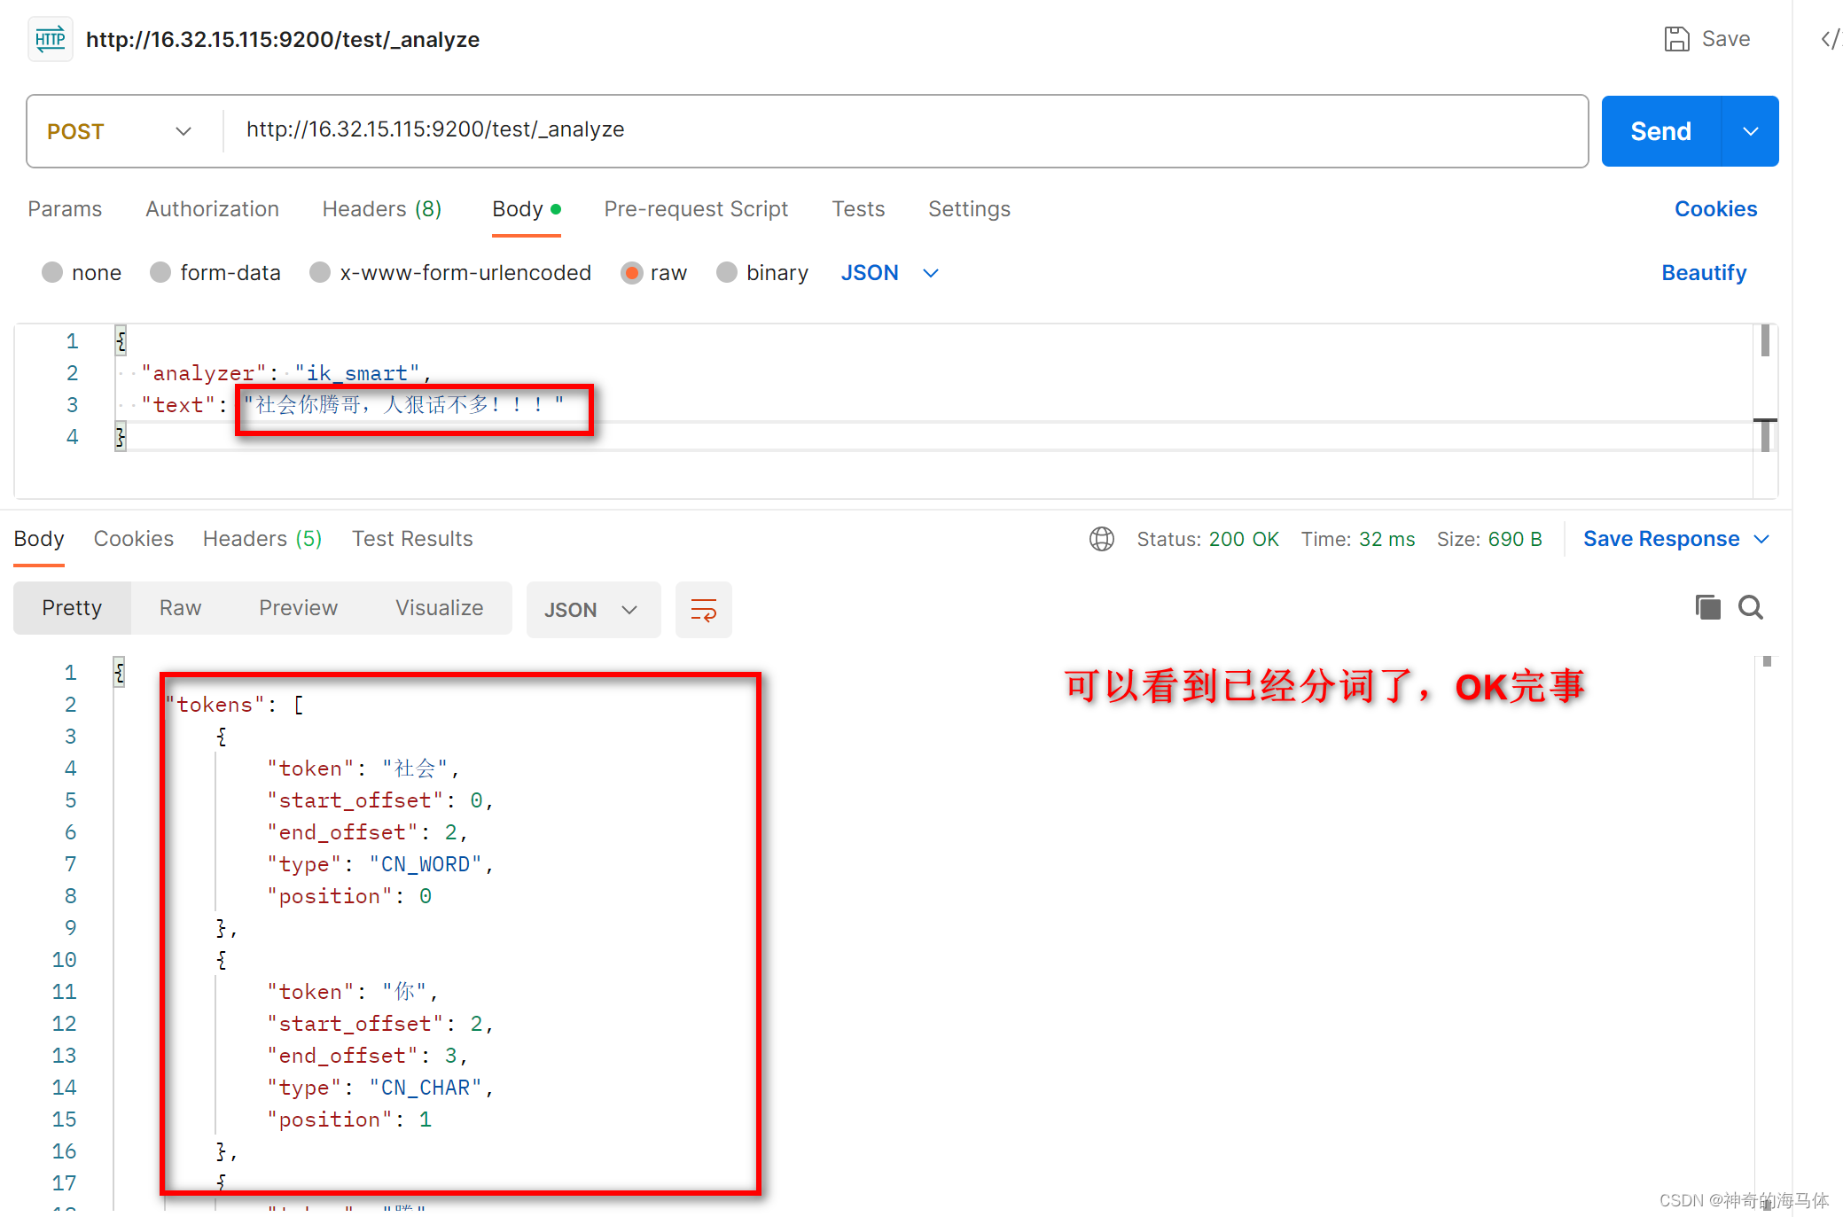Toggle the line wrap icon in response

[x=704, y=610]
